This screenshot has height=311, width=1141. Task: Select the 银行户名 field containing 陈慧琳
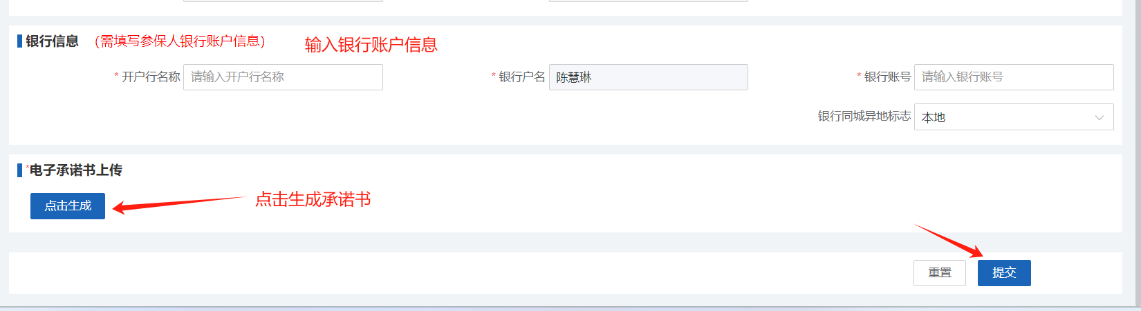pyautogui.click(x=648, y=77)
